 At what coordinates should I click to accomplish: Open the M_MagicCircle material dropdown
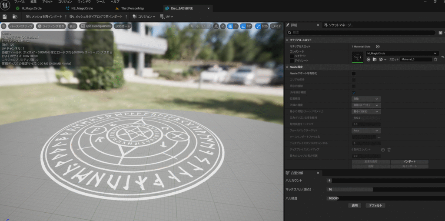point(402,54)
